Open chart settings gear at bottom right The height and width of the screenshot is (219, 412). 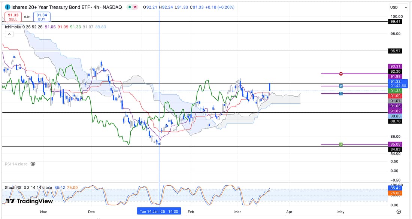399,212
